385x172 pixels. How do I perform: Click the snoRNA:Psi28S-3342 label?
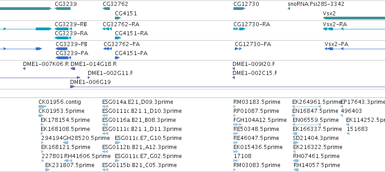point(316,4)
